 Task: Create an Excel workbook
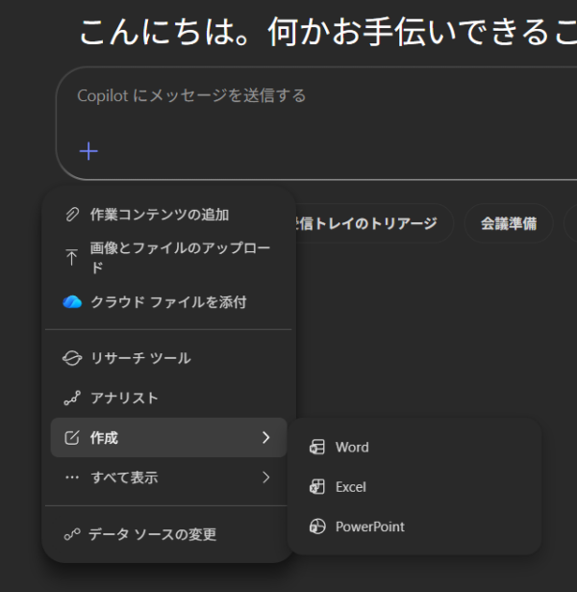pyautogui.click(x=414, y=487)
